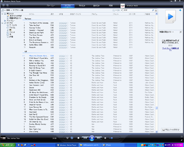Open the スタート menu
184x147 pixels.
pyautogui.click(x=8, y=145)
